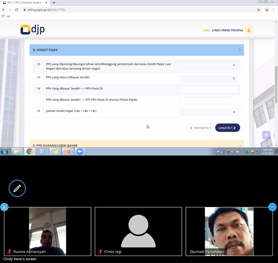Open Calculator from the Windows taskbar
The height and width of the screenshot is (263, 278).
click(42, 152)
